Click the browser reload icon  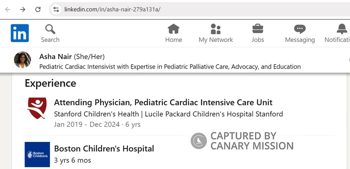pos(38,9)
